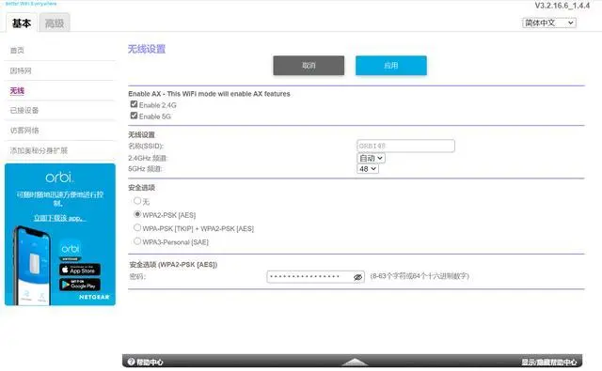Select WPA2-PSK [AES] security option
602x371 pixels.
pos(137,214)
